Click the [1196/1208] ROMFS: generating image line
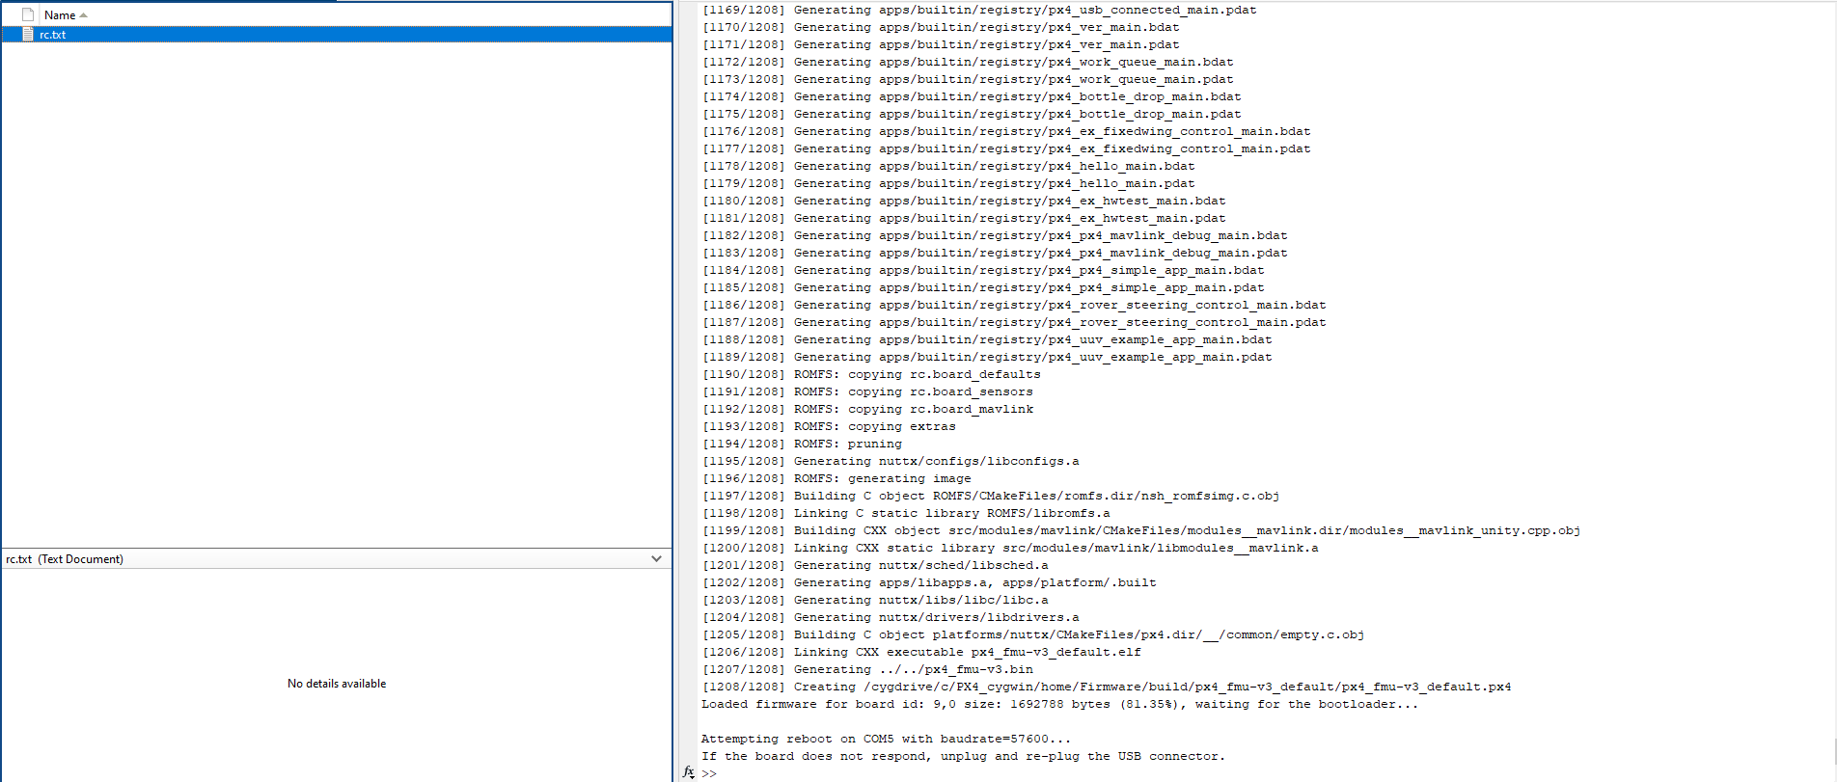Image resolution: width=1837 pixels, height=782 pixels. pyautogui.click(x=836, y=478)
